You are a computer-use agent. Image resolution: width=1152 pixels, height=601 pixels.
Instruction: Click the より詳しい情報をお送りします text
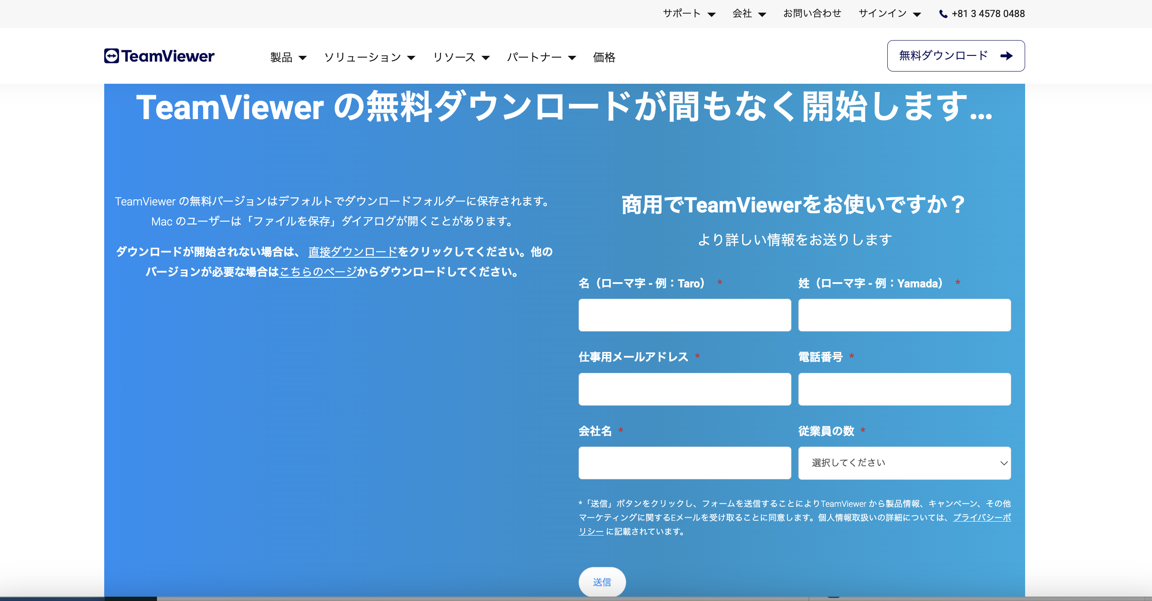pyautogui.click(x=795, y=240)
